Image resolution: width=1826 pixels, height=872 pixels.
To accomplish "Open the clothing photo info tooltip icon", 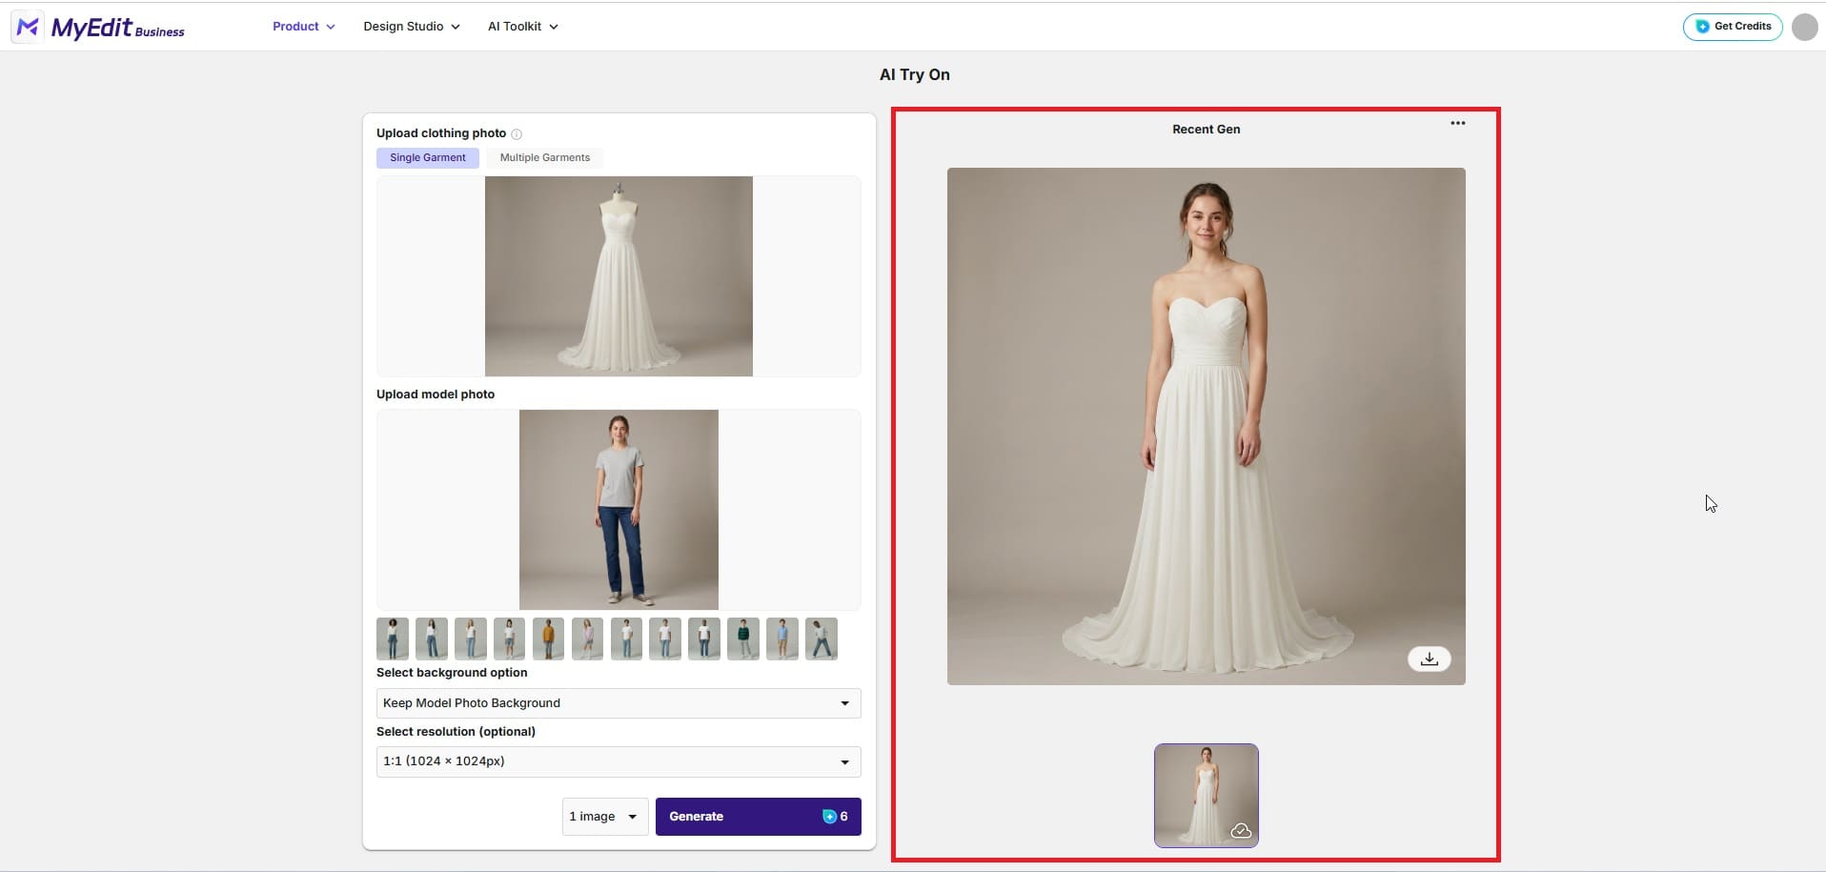I will pos(517,133).
